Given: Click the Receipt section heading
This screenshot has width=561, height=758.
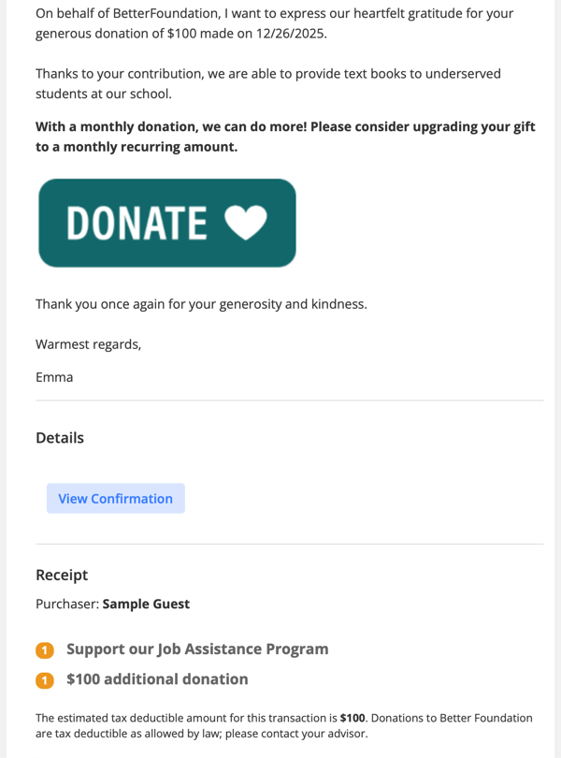Looking at the screenshot, I should click(62, 575).
